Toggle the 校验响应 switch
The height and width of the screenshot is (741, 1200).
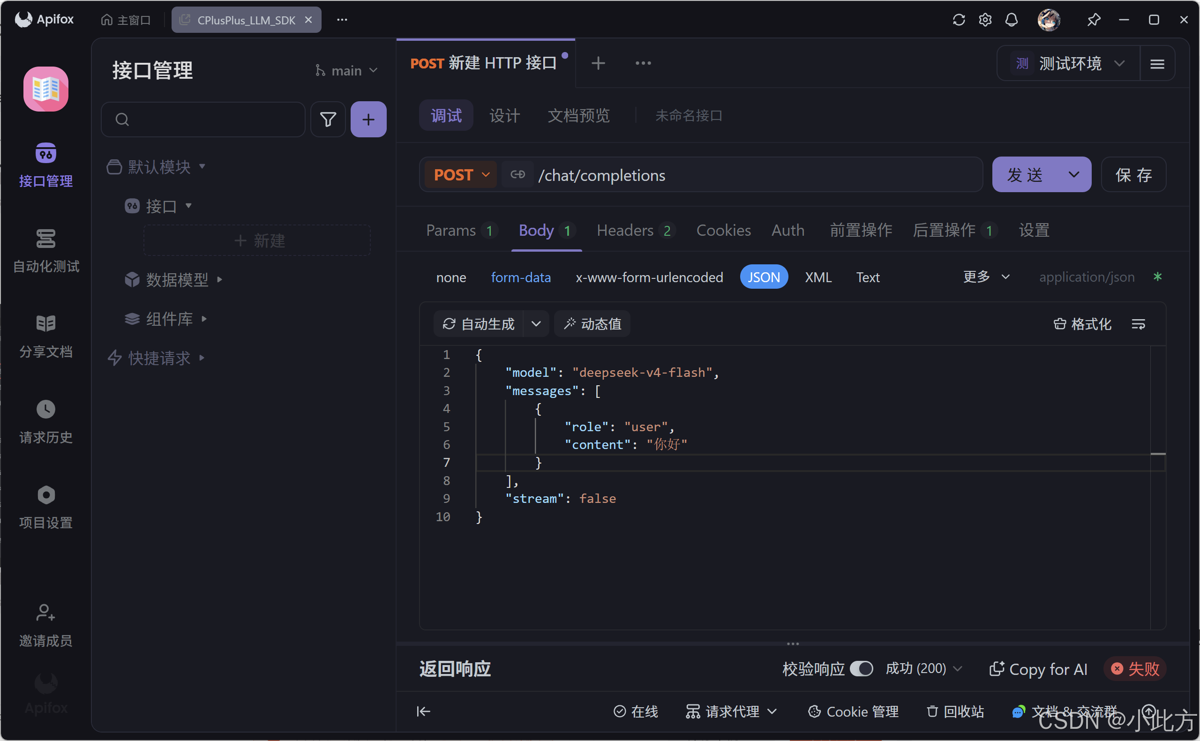coord(861,668)
